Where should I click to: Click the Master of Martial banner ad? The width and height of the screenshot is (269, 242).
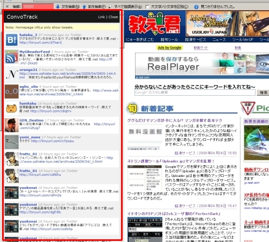(x=228, y=24)
